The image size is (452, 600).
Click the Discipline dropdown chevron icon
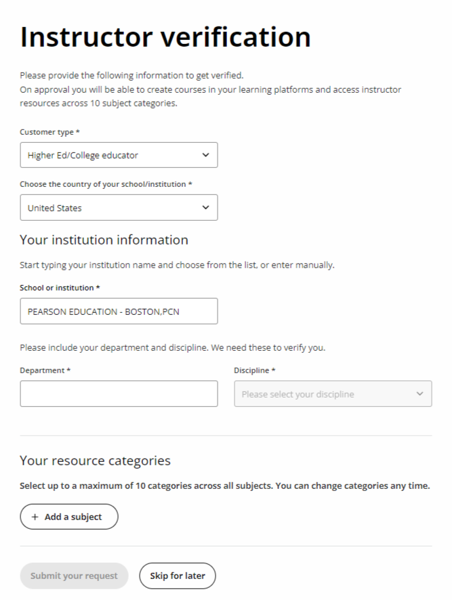point(419,393)
